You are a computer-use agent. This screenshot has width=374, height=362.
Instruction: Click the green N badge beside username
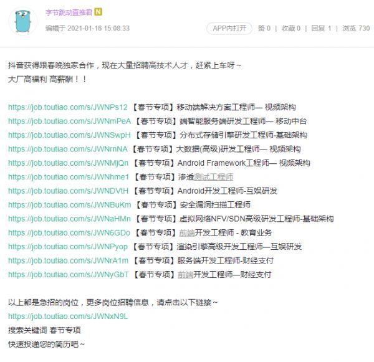[x=98, y=12]
